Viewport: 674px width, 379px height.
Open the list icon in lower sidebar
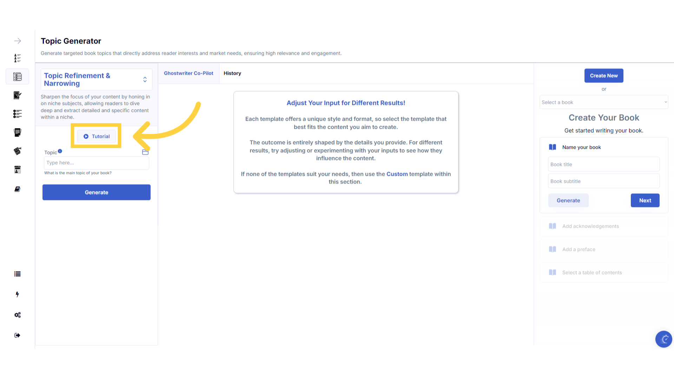point(18,274)
